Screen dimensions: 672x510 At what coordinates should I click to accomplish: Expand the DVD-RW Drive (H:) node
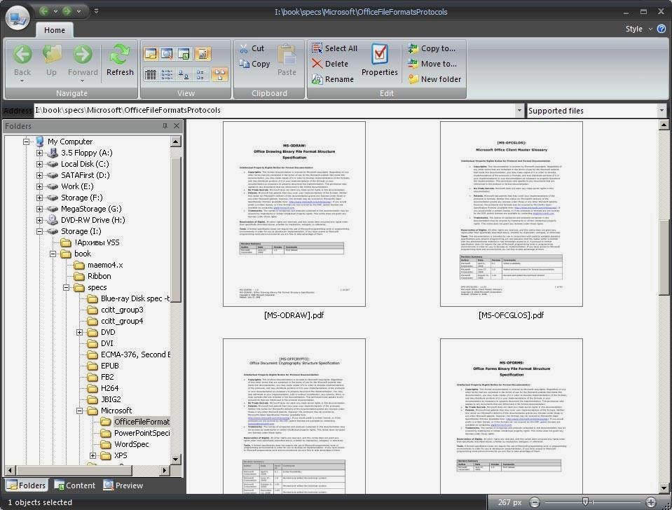coord(39,220)
